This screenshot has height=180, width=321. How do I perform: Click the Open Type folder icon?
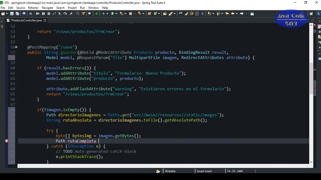pos(165,13)
